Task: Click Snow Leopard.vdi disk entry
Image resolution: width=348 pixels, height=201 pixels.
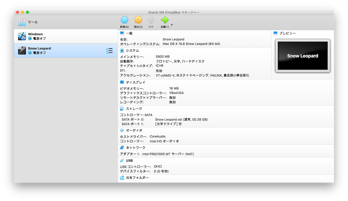Action: [x=181, y=119]
